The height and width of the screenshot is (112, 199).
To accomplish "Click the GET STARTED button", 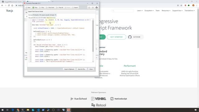I will pyautogui.click(x=116, y=37).
